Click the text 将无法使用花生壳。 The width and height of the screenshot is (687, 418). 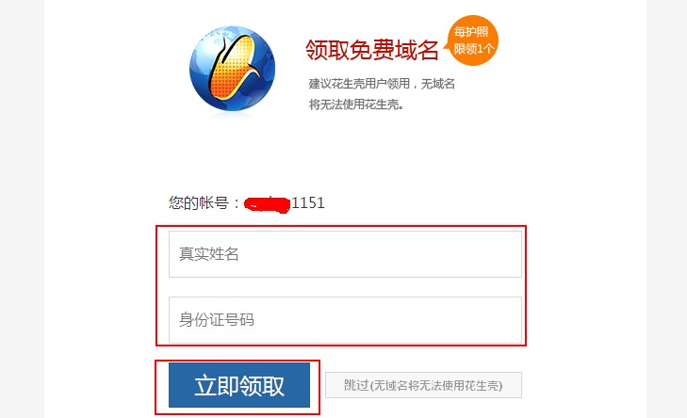pos(356,104)
